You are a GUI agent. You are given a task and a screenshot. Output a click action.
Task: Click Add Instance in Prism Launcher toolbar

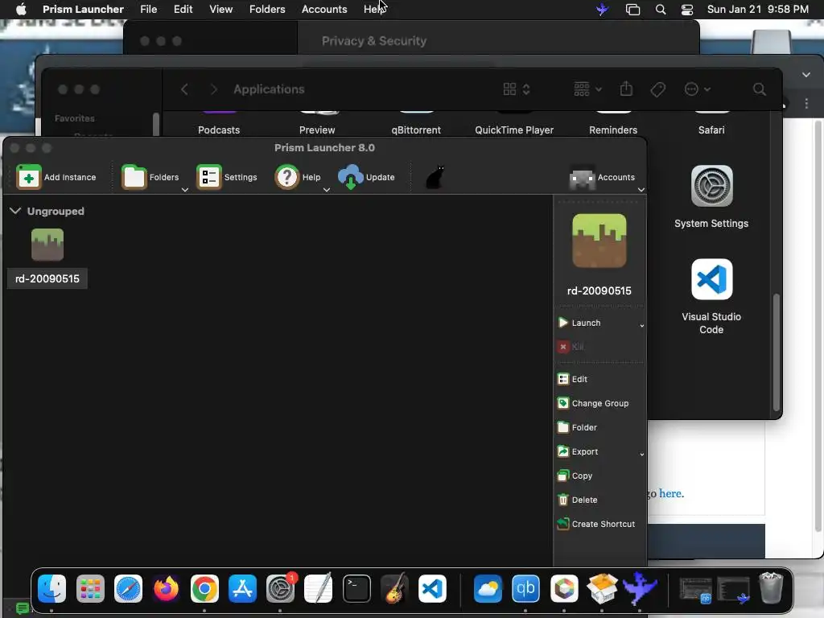click(56, 177)
